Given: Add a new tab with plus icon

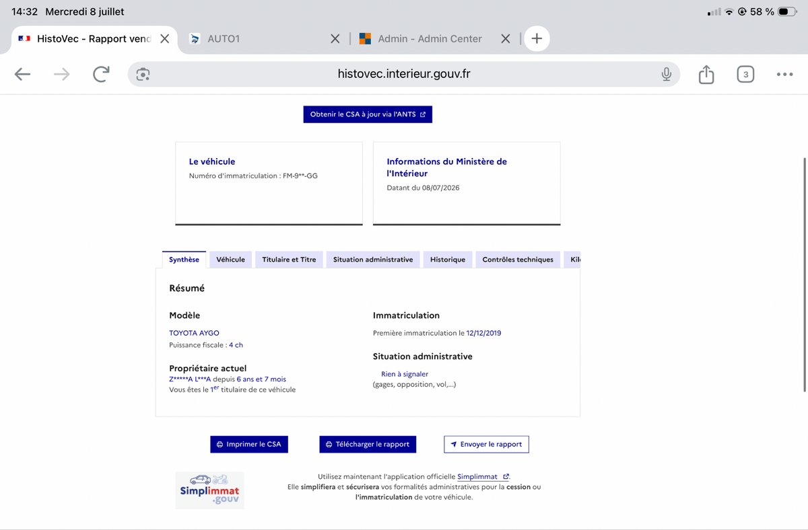Looking at the screenshot, I should pyautogui.click(x=537, y=38).
